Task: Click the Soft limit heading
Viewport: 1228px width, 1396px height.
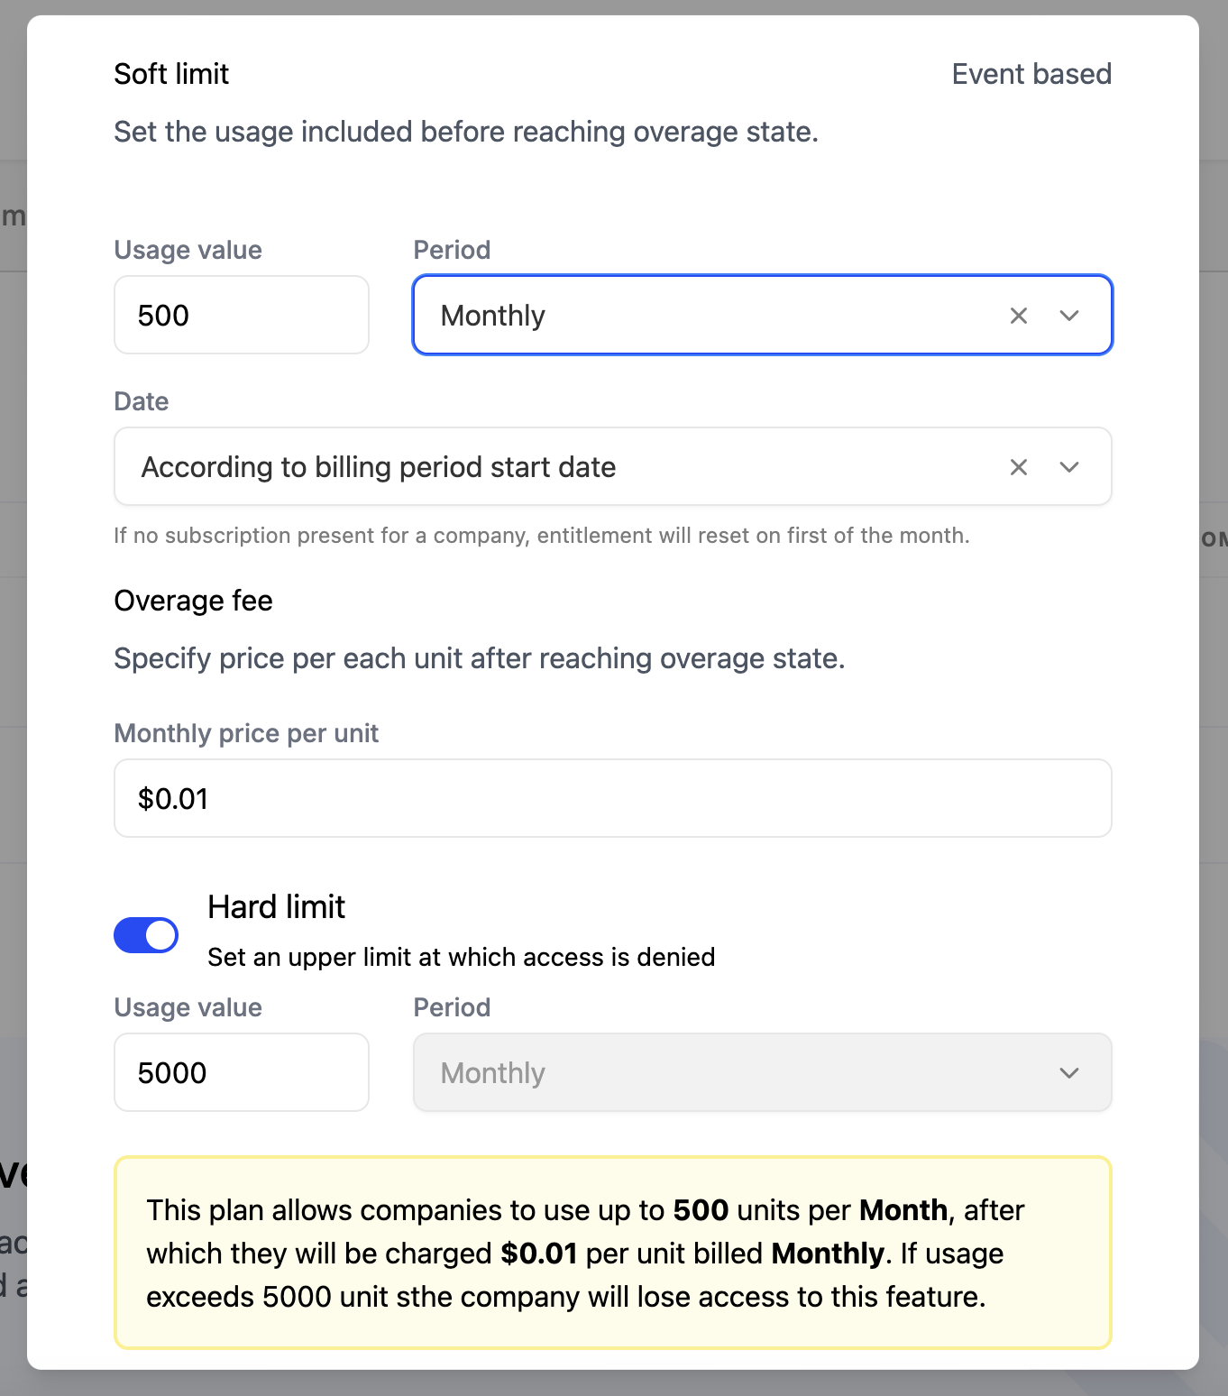Action: (x=170, y=74)
